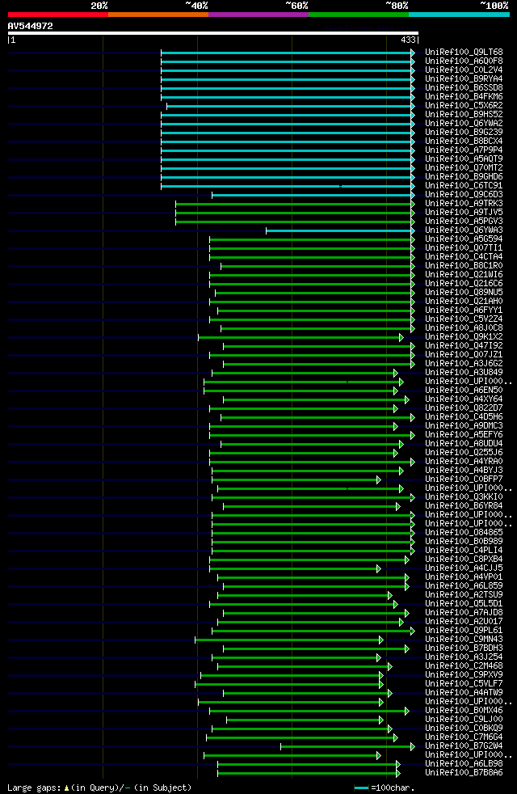The width and height of the screenshot is (517, 794).
Task: Select the UniRef100_Q3KKI0 label
Action: pos(464,497)
